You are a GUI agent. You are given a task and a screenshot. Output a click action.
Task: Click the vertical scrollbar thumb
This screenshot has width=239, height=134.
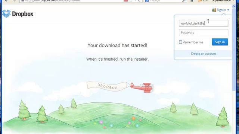(x=234, y=50)
